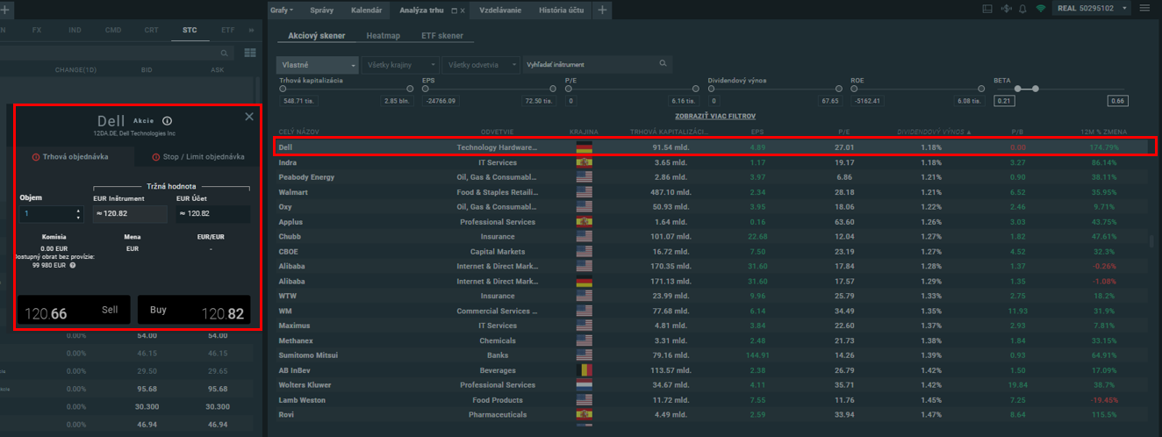Close the Dell order ticket popup
This screenshot has height=437, width=1162.
pos(249,117)
